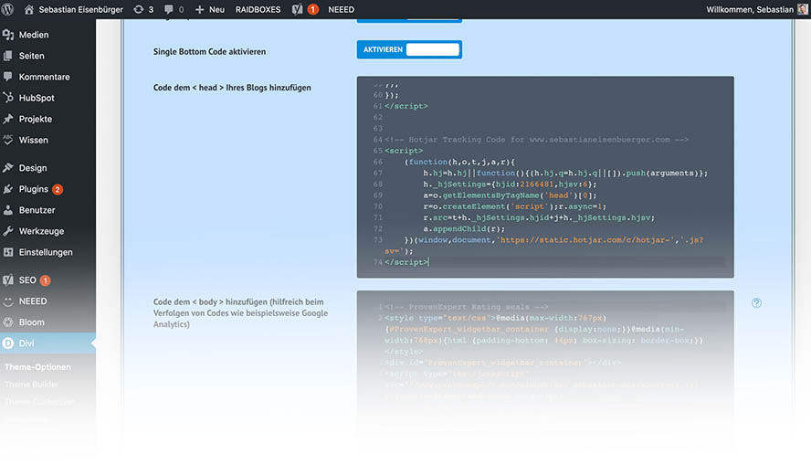Click the hjid:2166481 settings line
The image size is (811, 464).
pos(510,185)
